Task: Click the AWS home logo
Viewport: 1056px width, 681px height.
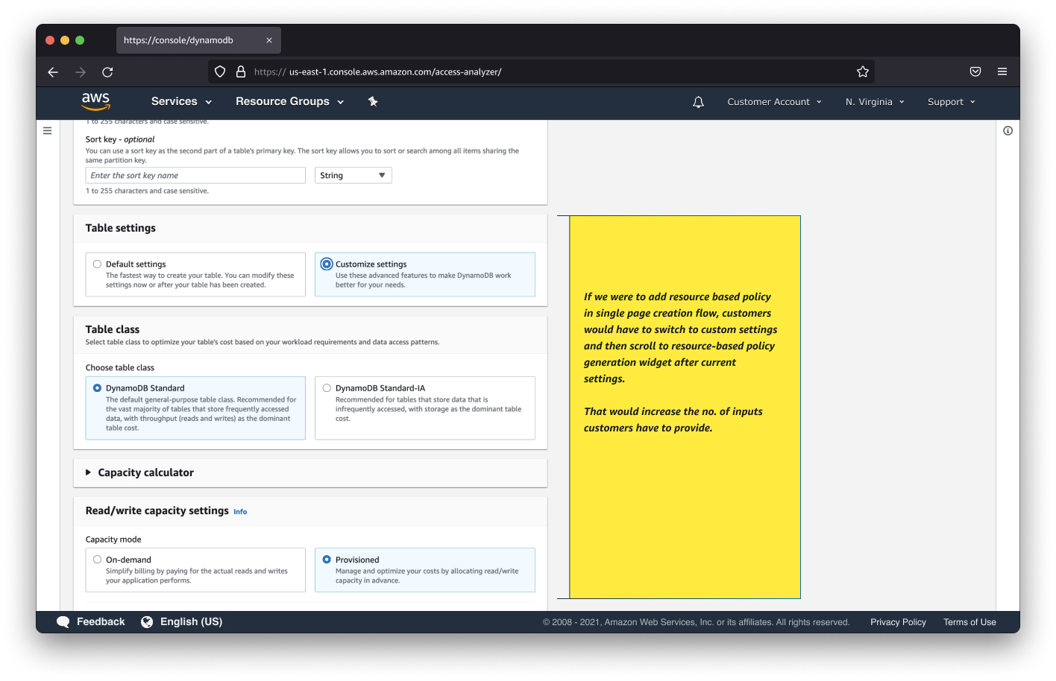Action: click(95, 101)
